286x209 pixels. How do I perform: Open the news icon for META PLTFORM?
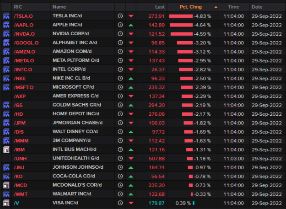(x=6, y=60)
